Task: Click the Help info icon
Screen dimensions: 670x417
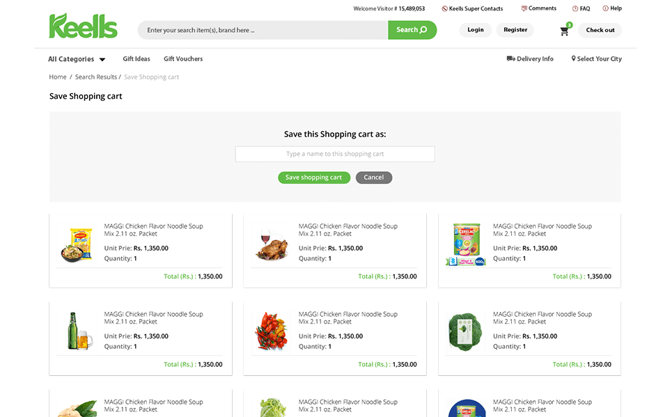Action: click(x=605, y=9)
